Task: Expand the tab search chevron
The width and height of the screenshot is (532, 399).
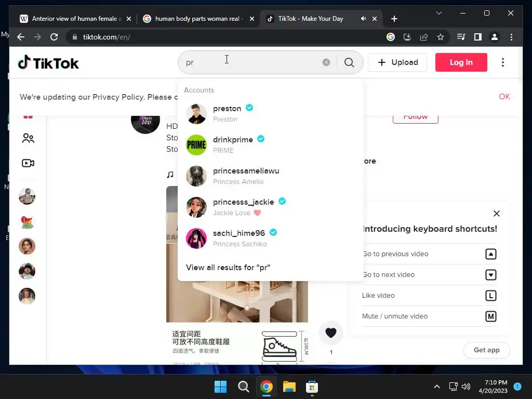Action: click(438, 13)
